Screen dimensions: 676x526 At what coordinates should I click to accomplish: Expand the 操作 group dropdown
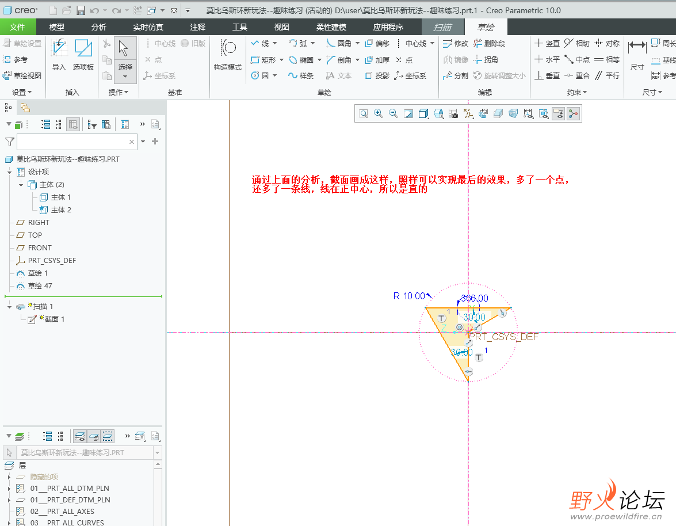pos(118,92)
